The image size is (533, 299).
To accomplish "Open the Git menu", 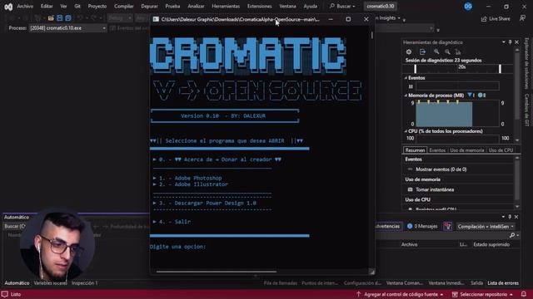I will [77, 7].
